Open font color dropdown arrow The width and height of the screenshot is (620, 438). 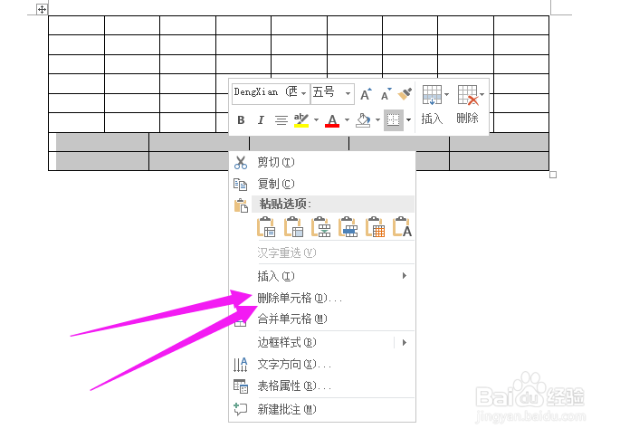347,119
